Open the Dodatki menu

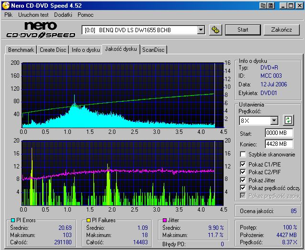pos(63,15)
